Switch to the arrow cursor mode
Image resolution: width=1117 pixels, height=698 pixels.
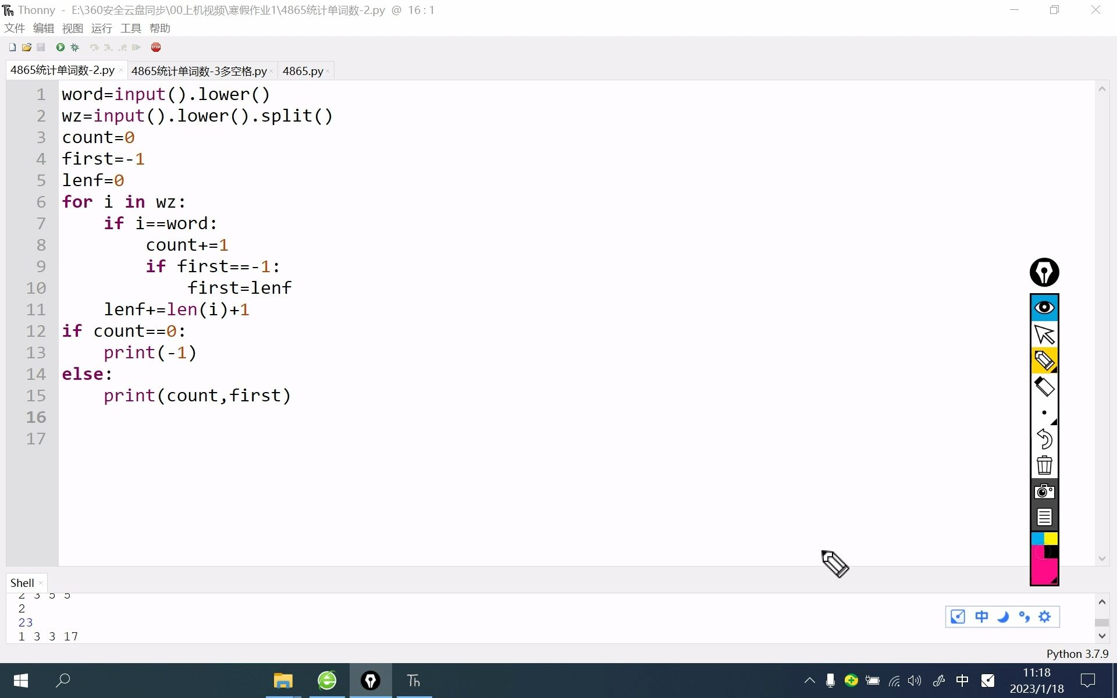(1044, 335)
